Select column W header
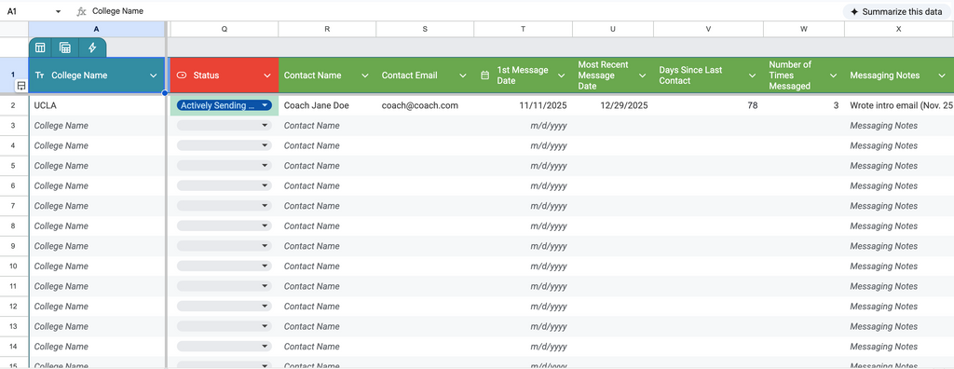The height and width of the screenshot is (369, 954). click(804, 29)
